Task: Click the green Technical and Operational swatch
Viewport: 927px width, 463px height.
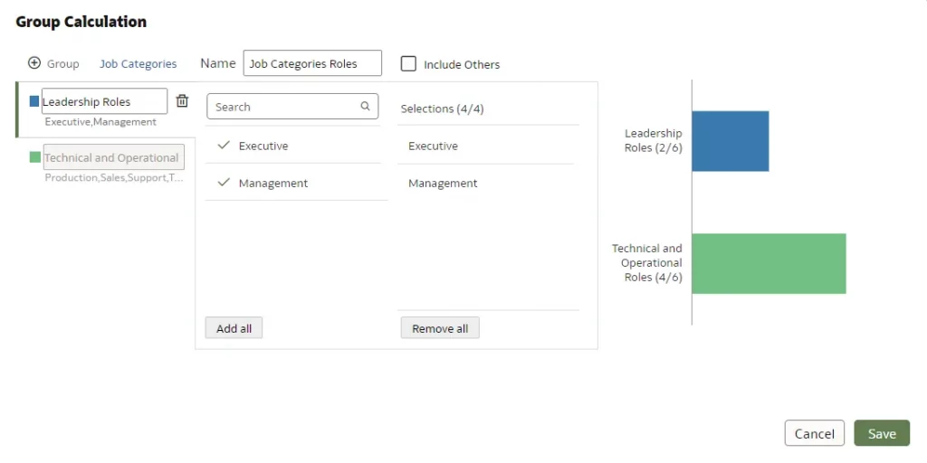Action: click(x=34, y=157)
